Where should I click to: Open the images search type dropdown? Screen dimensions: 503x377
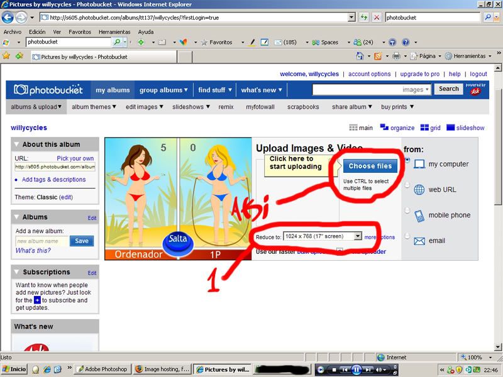416,90
